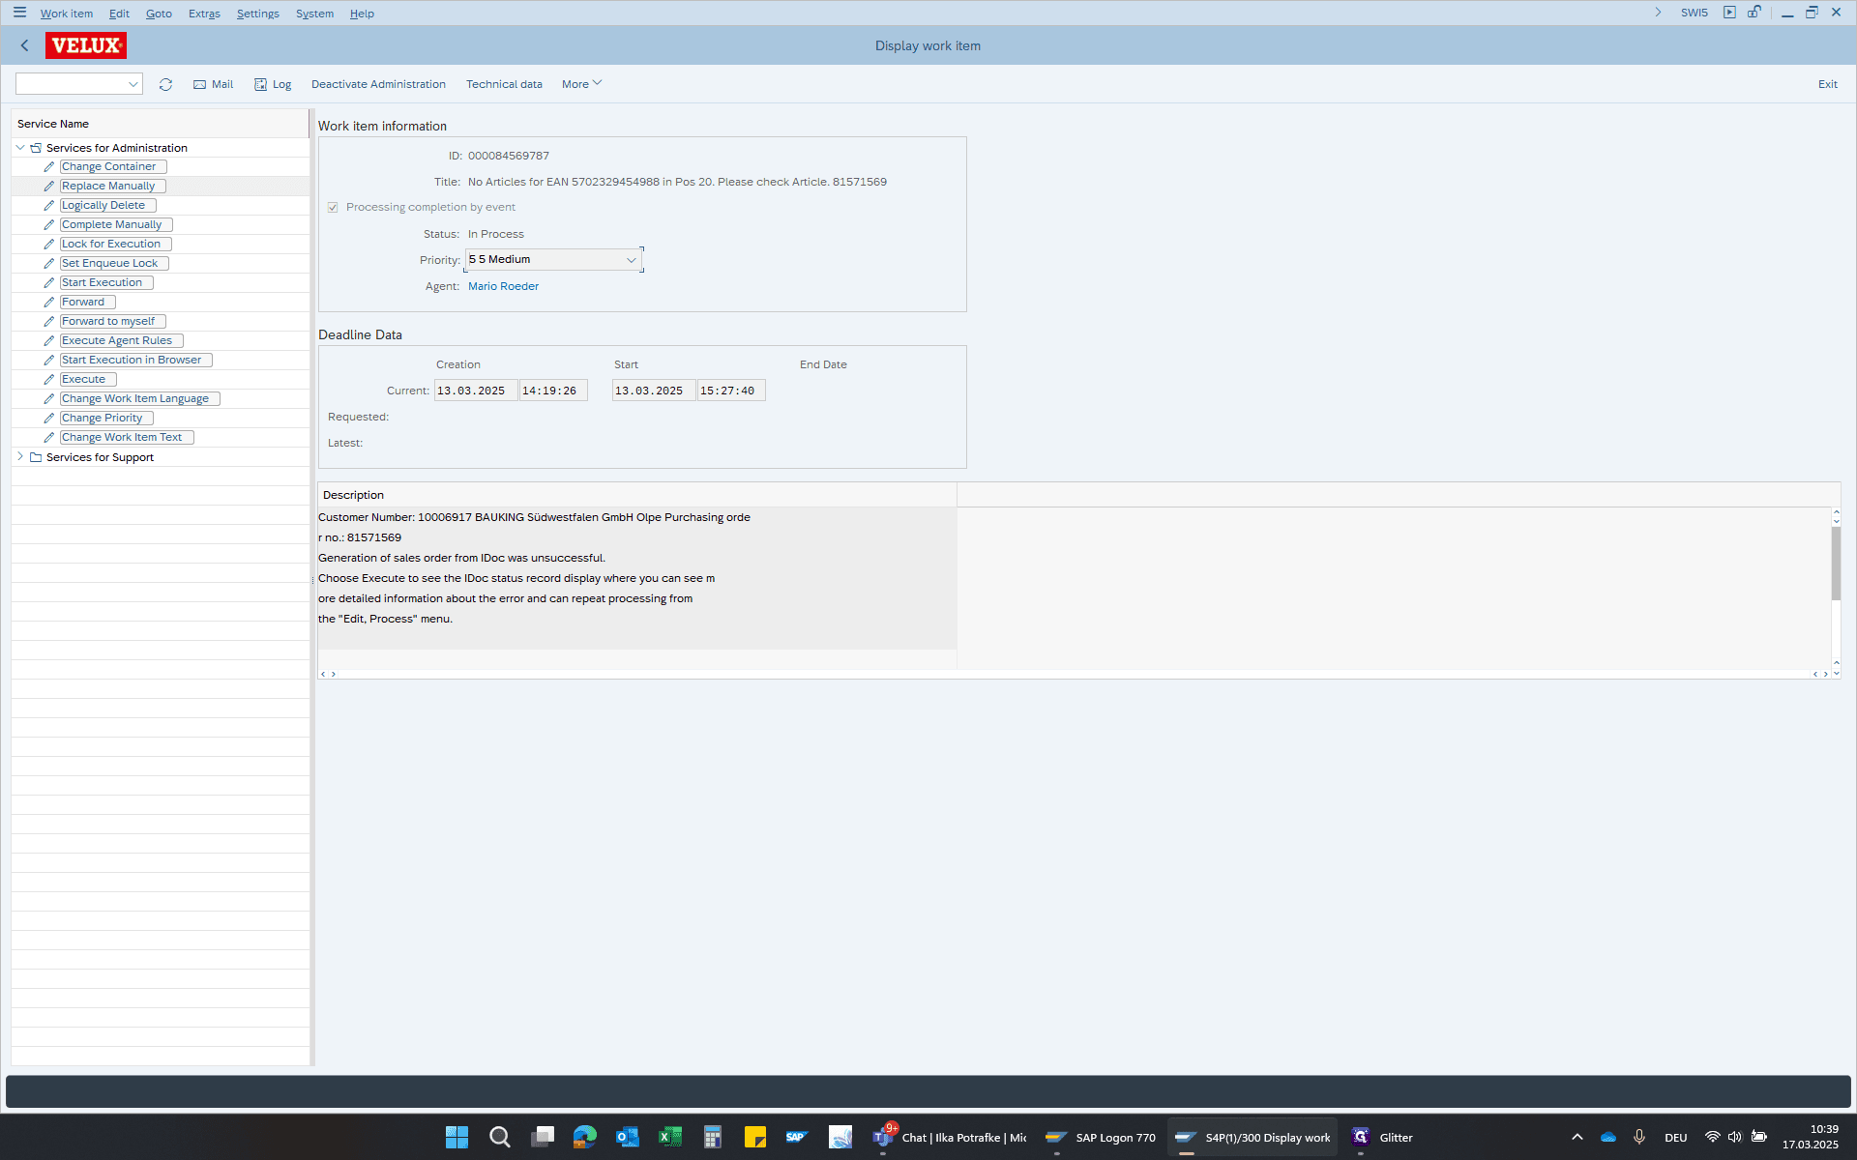Viewport: 1857px width, 1160px height.
Task: Open the Work item menu
Action: click(x=66, y=14)
